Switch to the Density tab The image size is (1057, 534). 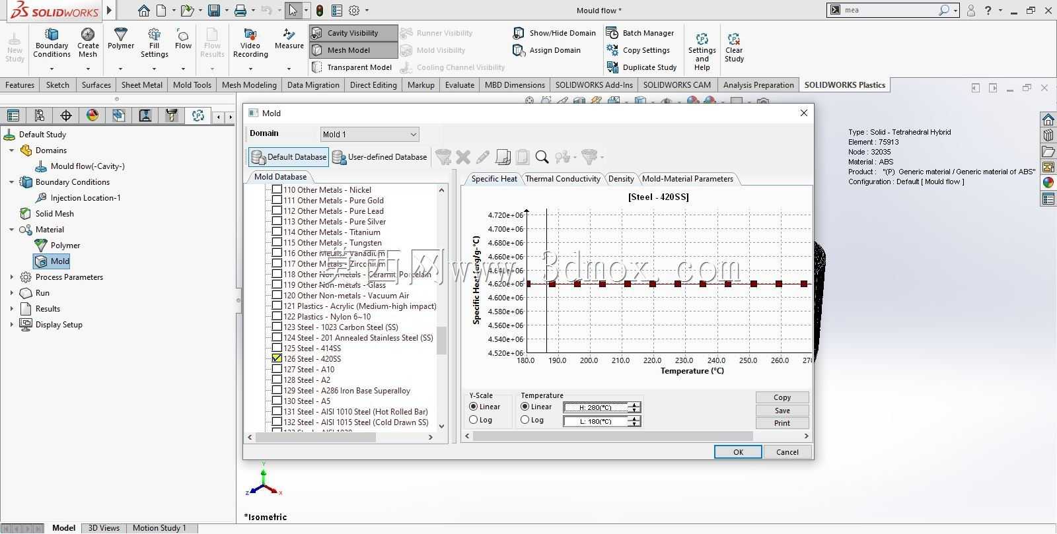pos(621,179)
